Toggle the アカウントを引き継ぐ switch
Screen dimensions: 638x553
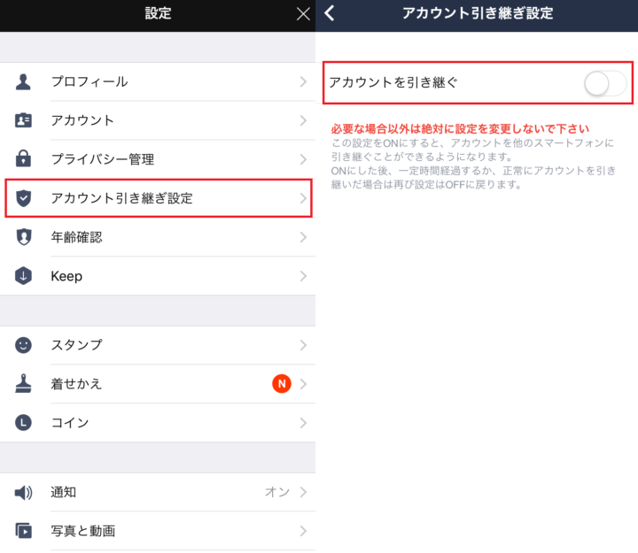[x=605, y=83]
